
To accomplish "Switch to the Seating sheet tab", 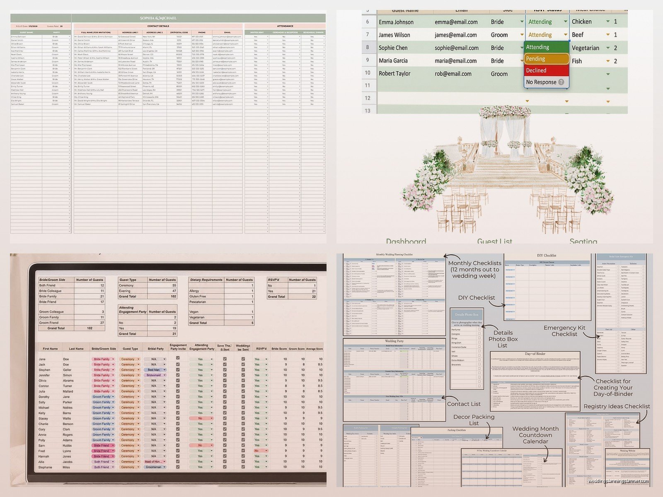I will click(x=583, y=241).
